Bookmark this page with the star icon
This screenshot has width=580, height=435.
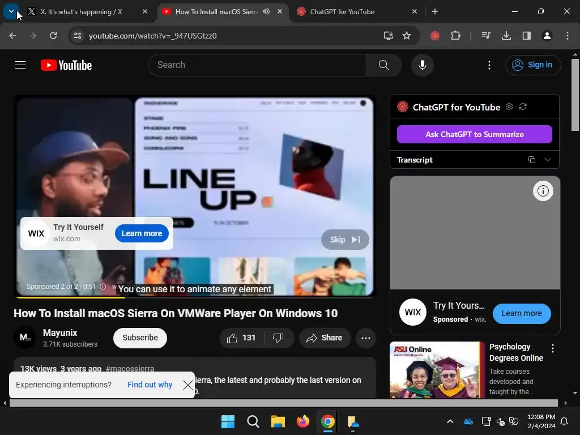(407, 36)
